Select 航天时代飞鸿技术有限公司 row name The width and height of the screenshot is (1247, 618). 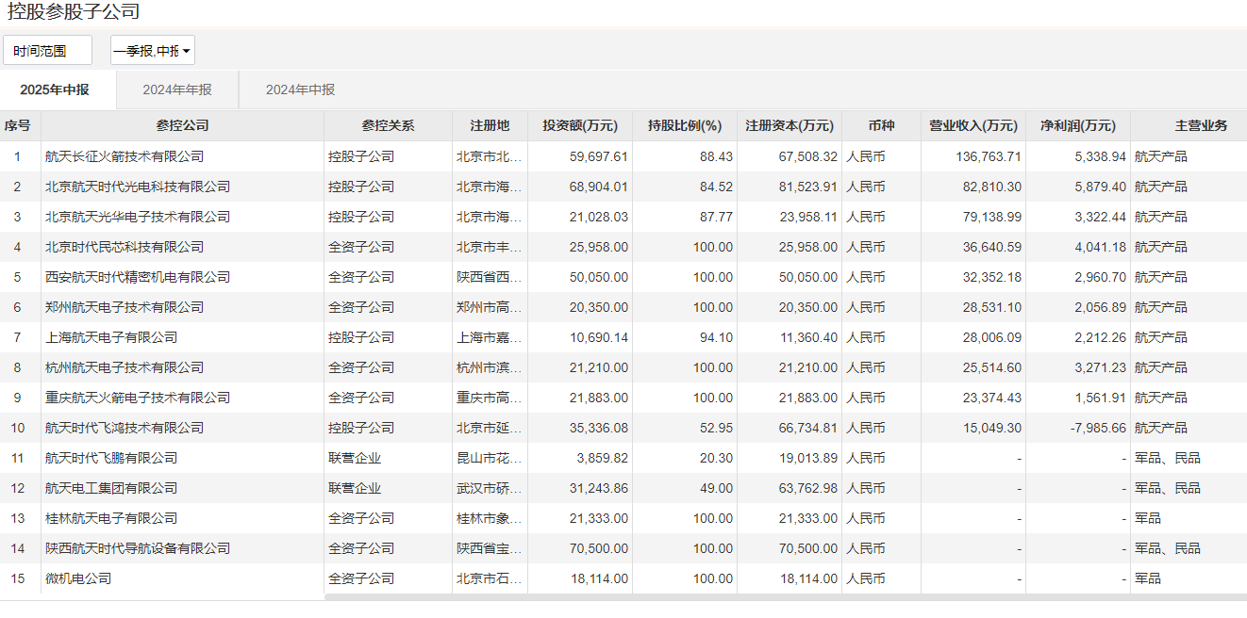125,428
